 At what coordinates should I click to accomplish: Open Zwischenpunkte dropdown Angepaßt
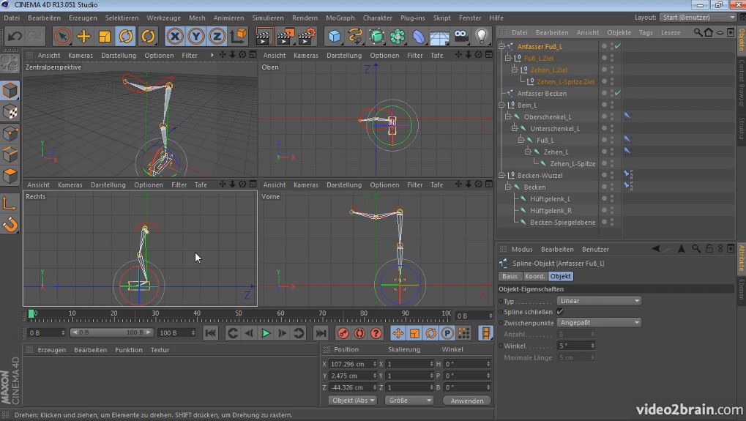(599, 323)
